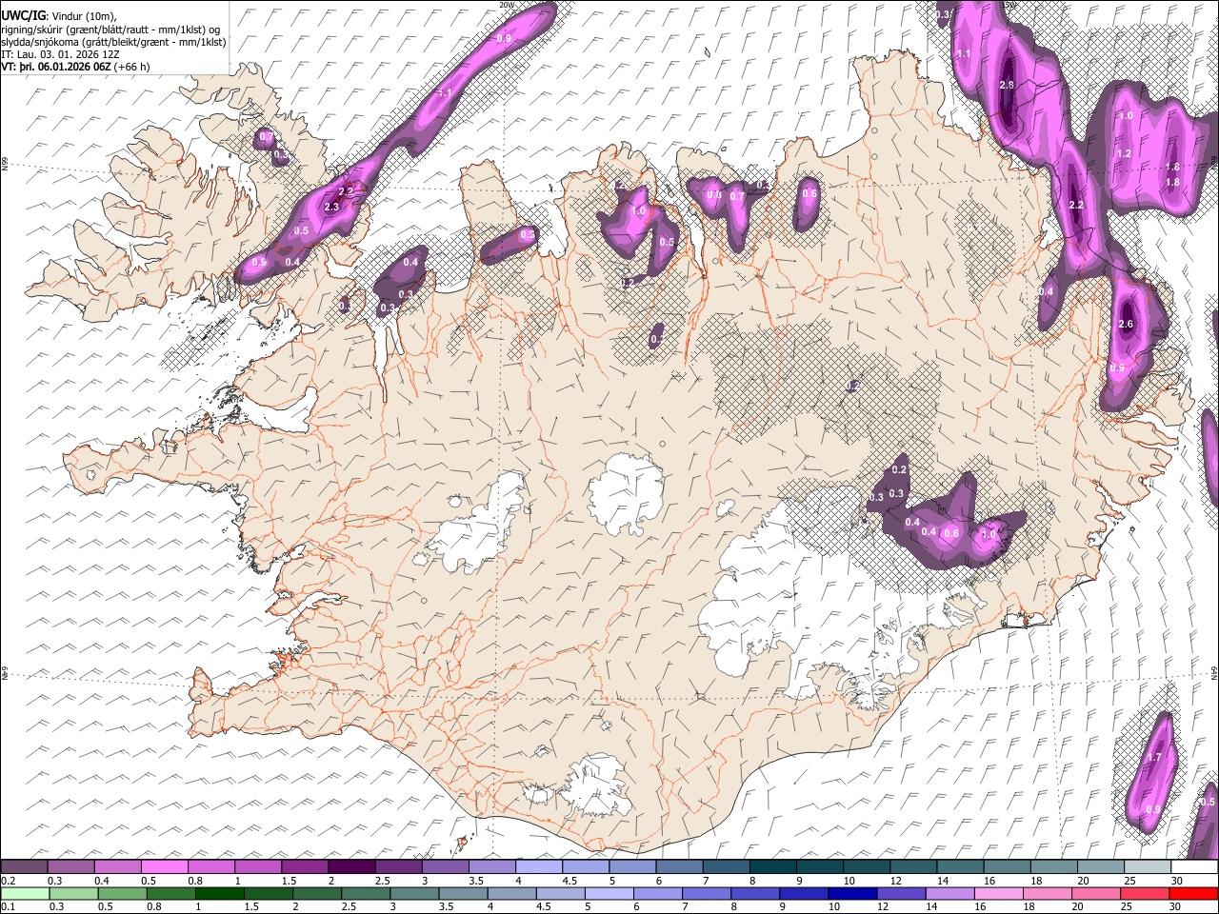The width and height of the screenshot is (1219, 914).
Task: Click the '(+66 h)' forecast offset
Action: coord(131,67)
